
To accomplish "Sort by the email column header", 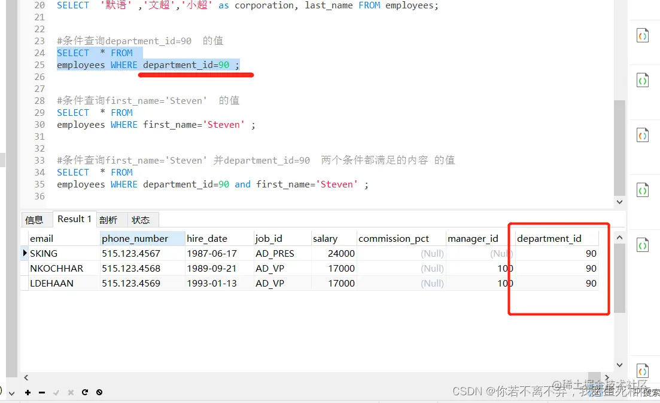I will 63,238.
